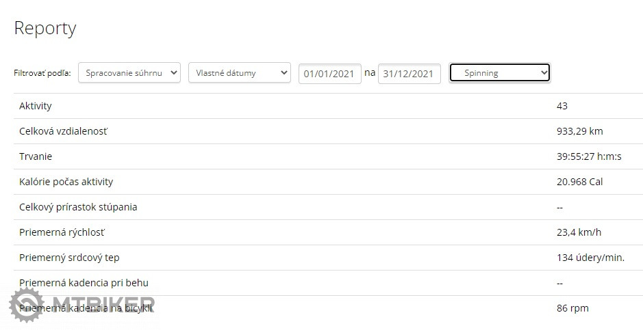Screen dimensions: 643x330
Task: Select the Trvanie row label
Action: [x=36, y=156]
